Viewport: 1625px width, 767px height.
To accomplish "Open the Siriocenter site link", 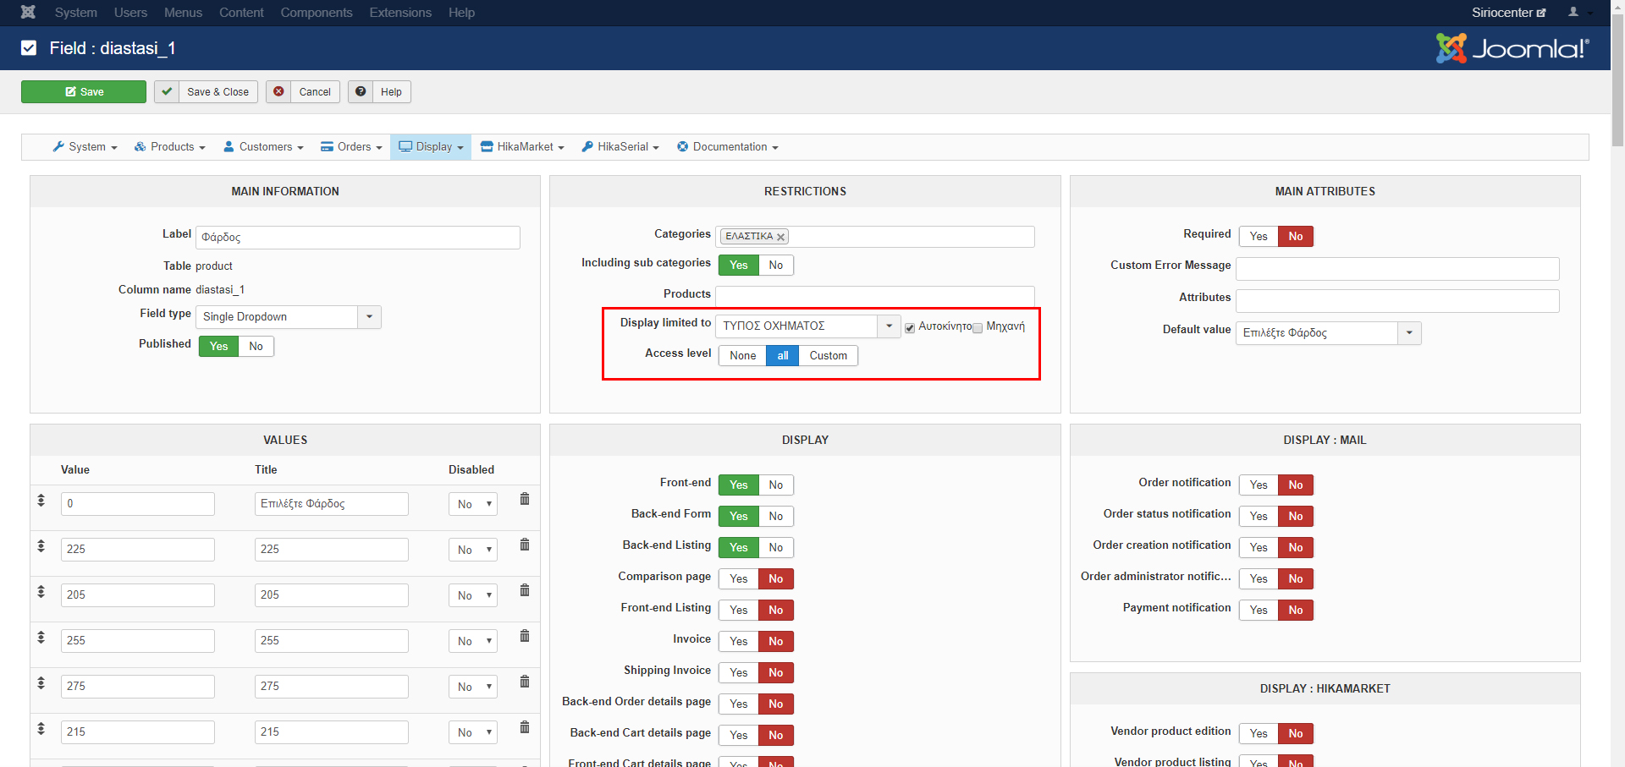I will pos(1509,13).
